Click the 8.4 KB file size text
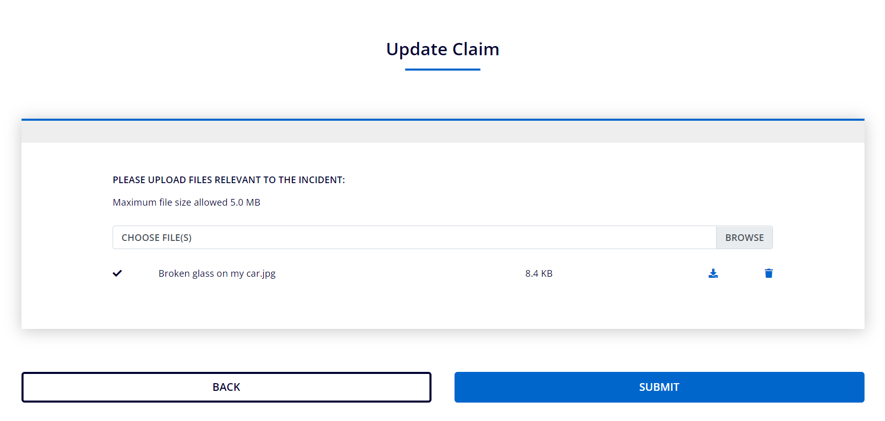Image resolution: width=885 pixels, height=421 pixels. pyautogui.click(x=538, y=274)
